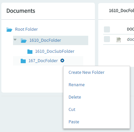Collapse the 1610_DocFolder tree arrow
Screen dimensions: 134x132
(15, 39)
